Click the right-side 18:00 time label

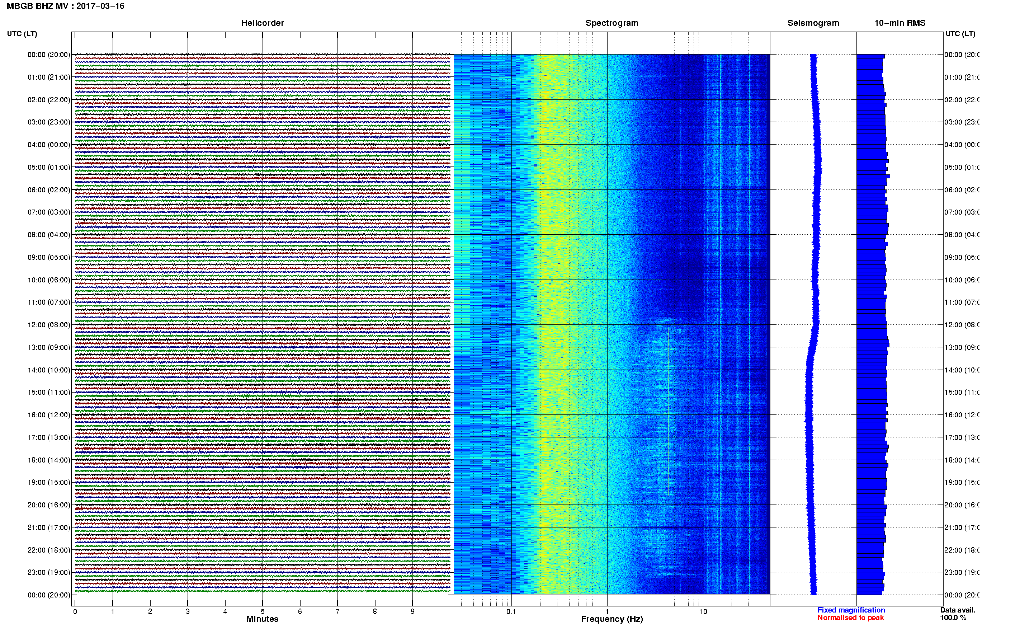click(x=962, y=460)
